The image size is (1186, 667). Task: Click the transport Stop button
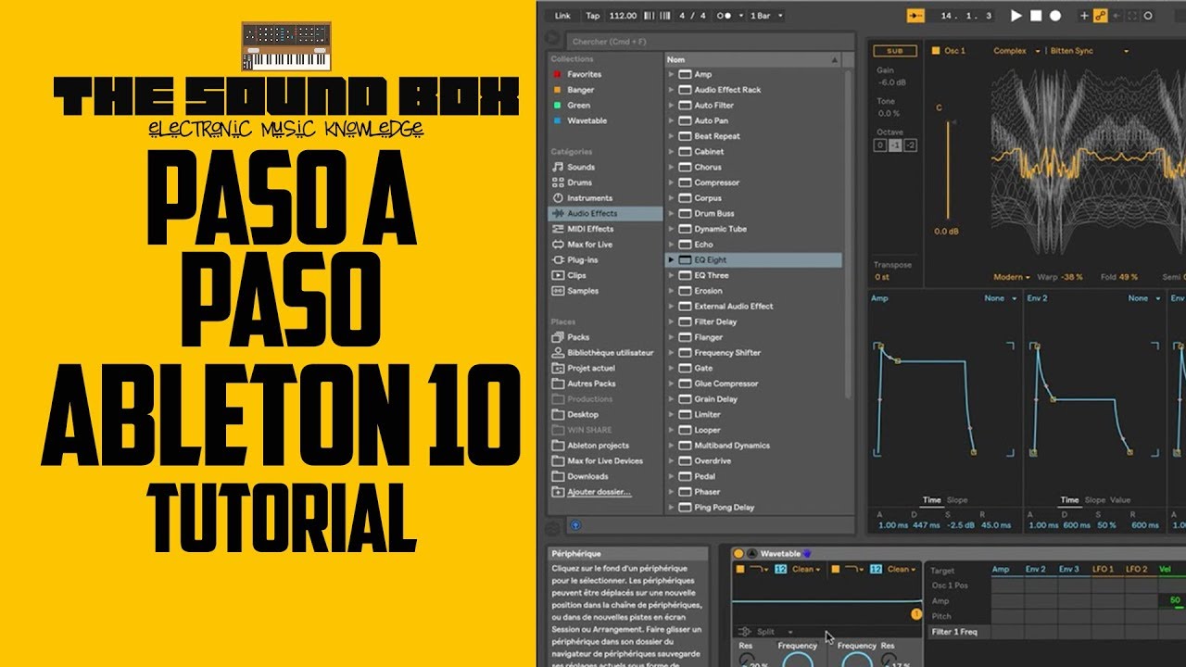point(1036,16)
